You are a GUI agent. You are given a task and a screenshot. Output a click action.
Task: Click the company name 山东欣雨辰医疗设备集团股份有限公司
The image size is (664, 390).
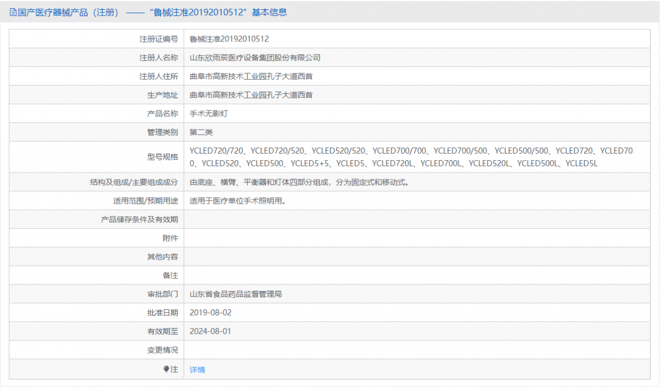(x=255, y=57)
